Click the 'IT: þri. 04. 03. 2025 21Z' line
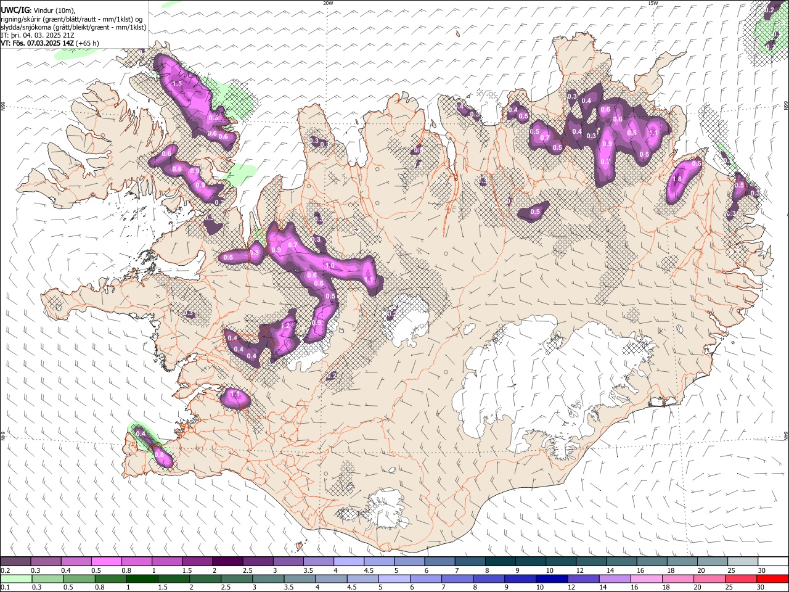Viewport: 789px width, 592px height. coord(36,35)
